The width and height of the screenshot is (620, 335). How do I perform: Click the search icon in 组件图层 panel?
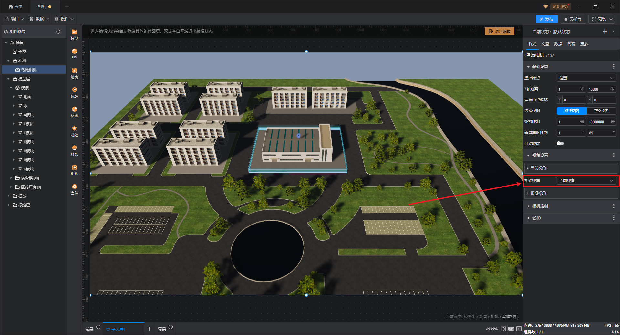(x=58, y=32)
